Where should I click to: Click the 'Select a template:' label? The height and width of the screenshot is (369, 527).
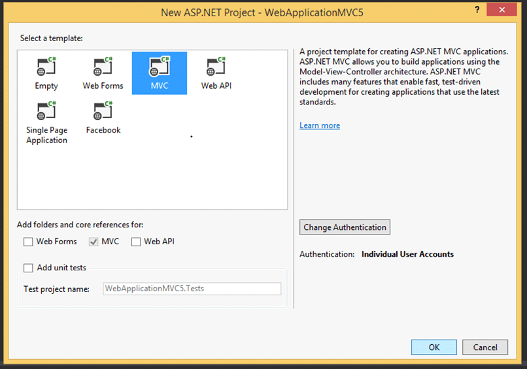[52, 39]
